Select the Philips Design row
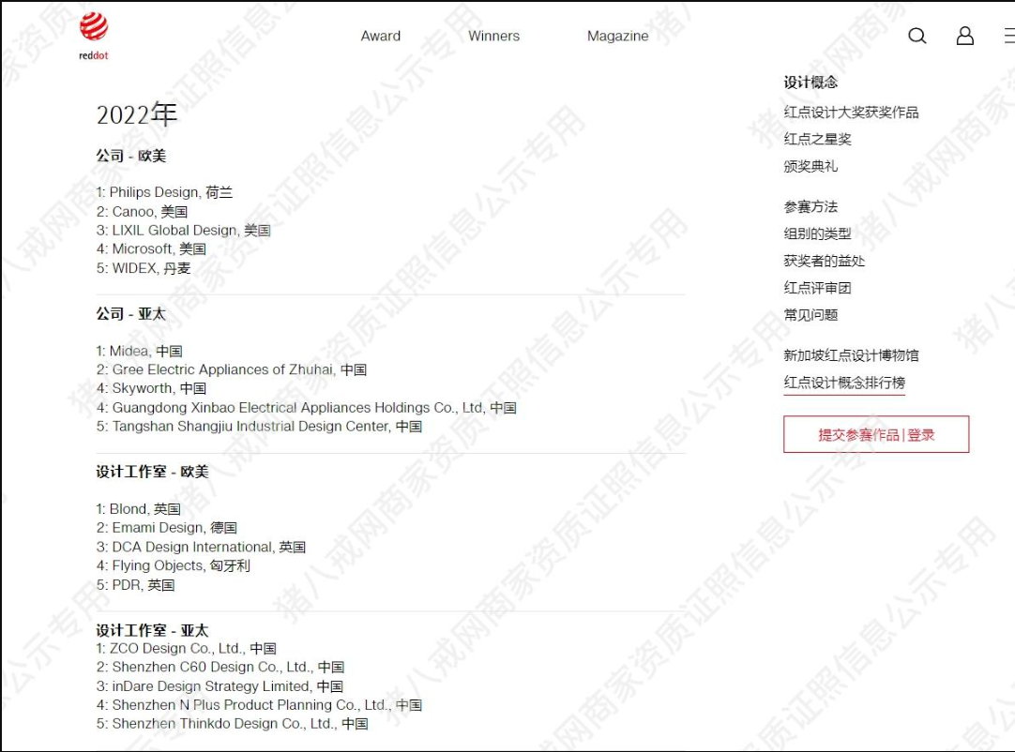The image size is (1015, 752). (164, 192)
